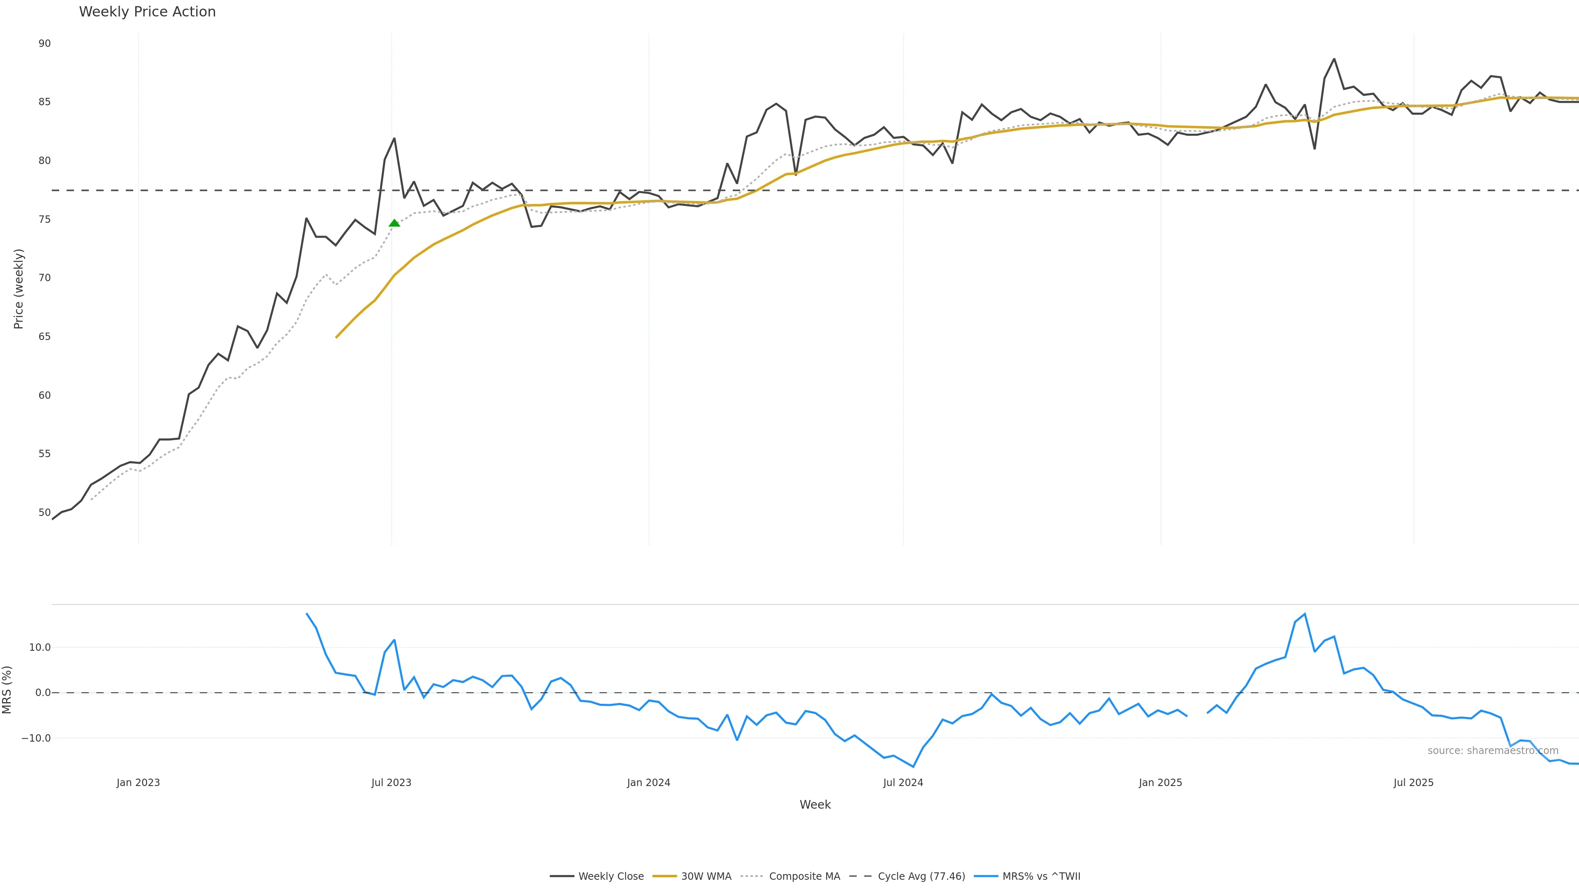
Task: Click the Week x-axis title
Action: pos(815,805)
